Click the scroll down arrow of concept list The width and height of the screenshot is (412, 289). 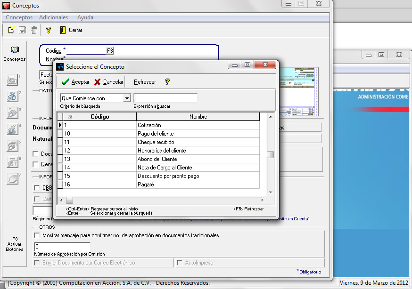(270, 193)
